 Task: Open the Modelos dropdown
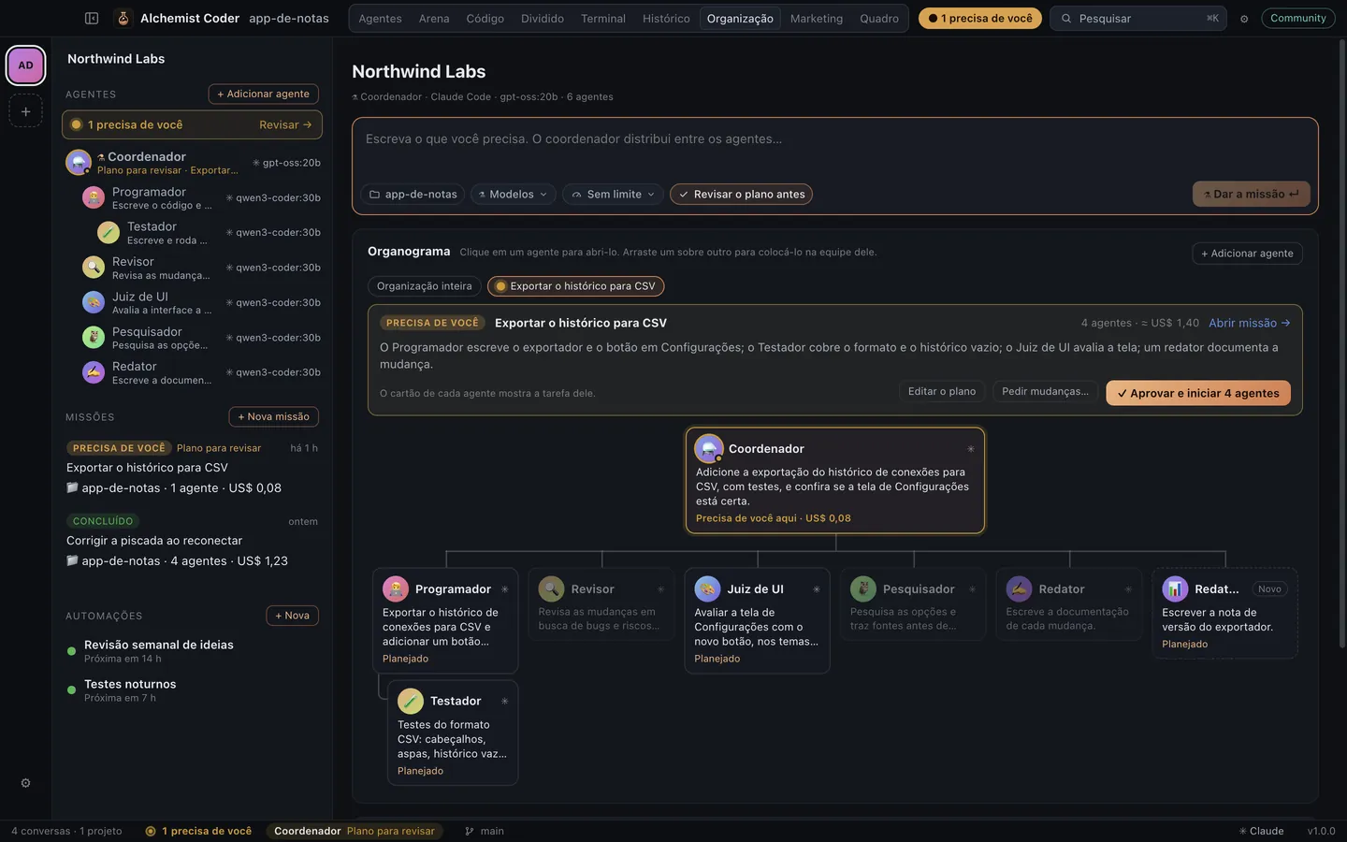[513, 195]
